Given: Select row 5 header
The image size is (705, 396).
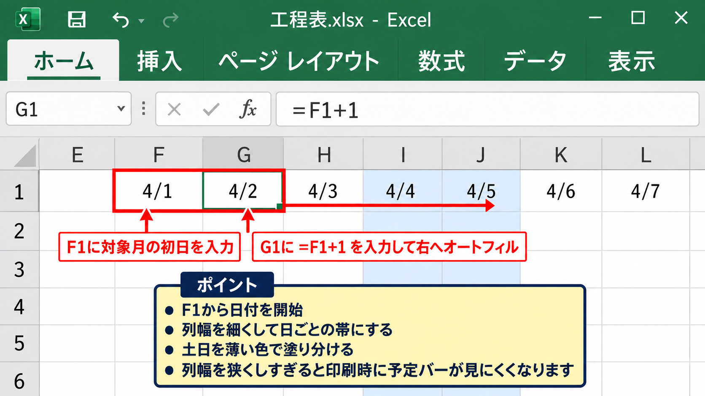Looking at the screenshot, I should tap(19, 343).
